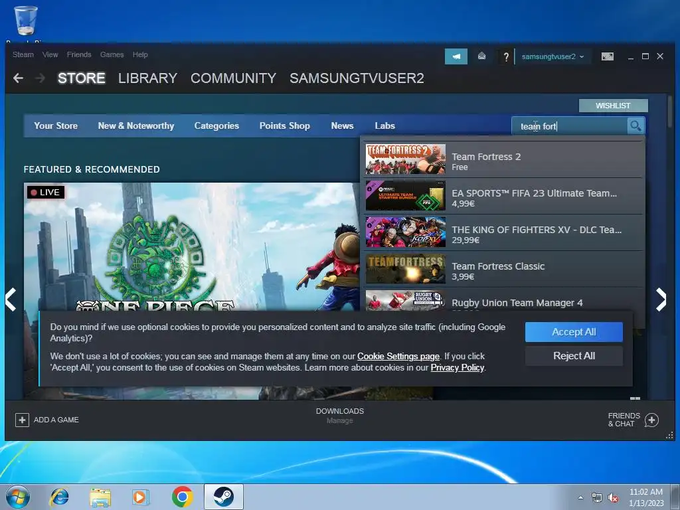This screenshot has width=680, height=510.
Task: Open the Steam menu
Action: pos(23,54)
